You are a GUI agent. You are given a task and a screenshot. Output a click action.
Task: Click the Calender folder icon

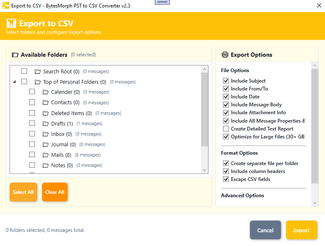point(45,92)
